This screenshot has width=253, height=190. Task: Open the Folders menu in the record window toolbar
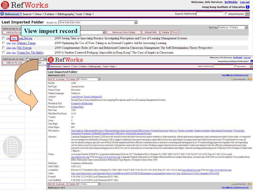[85, 66]
